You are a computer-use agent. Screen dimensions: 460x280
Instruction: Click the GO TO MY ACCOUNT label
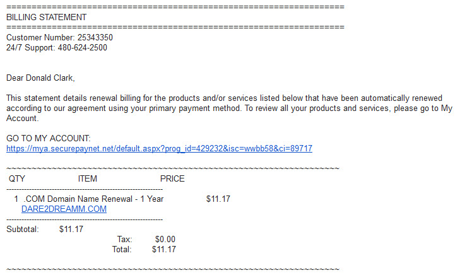[x=49, y=138]
